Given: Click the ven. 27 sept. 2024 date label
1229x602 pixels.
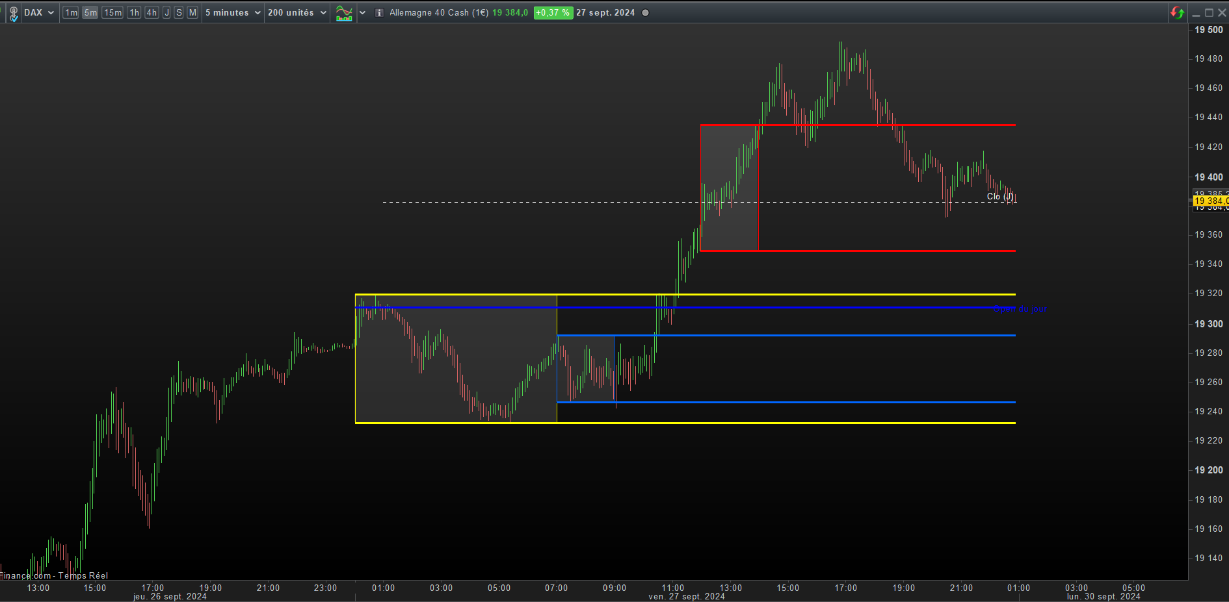Looking at the screenshot, I should (687, 596).
